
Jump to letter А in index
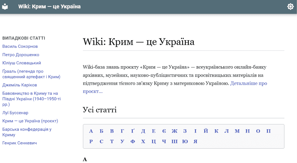tap(91, 131)
